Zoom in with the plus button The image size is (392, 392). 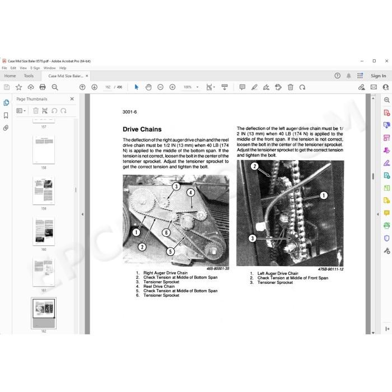172,87
